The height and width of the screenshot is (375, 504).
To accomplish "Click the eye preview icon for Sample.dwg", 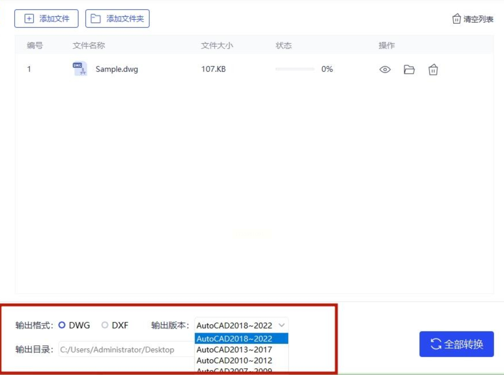I will pos(385,70).
